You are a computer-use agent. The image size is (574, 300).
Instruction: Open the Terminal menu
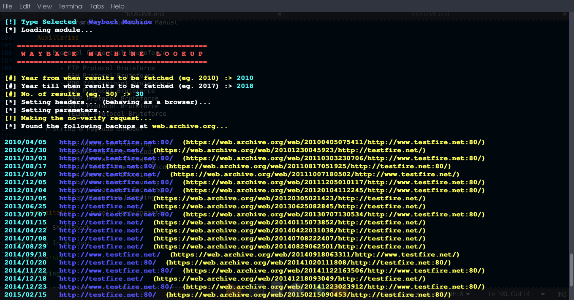tap(71, 6)
